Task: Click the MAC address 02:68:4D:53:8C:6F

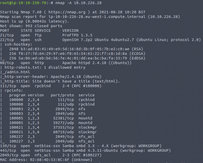Action: click(46, 160)
